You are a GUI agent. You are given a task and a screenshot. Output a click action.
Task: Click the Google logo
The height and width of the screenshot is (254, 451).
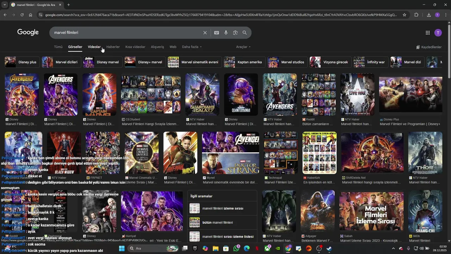click(x=28, y=32)
